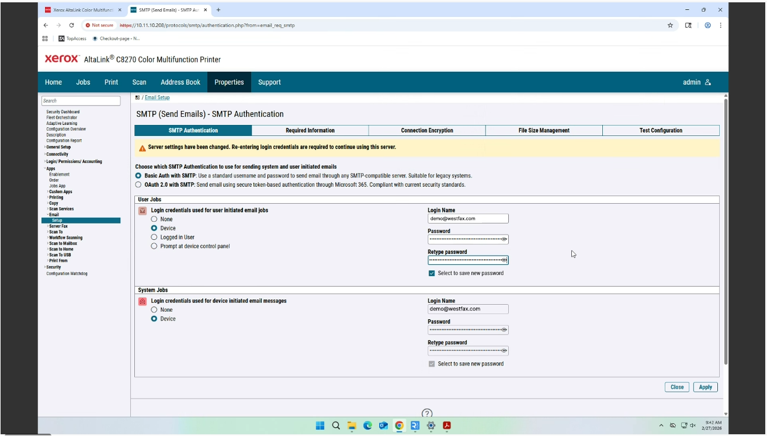Click the admin account icon
Screen dimensions: 767x436
(x=708, y=82)
